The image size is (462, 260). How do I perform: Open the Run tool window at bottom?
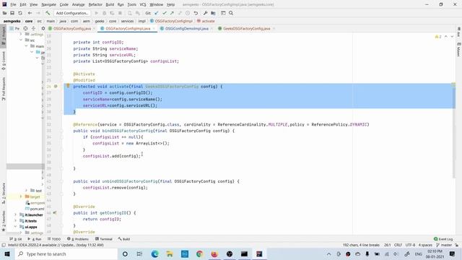35,239
